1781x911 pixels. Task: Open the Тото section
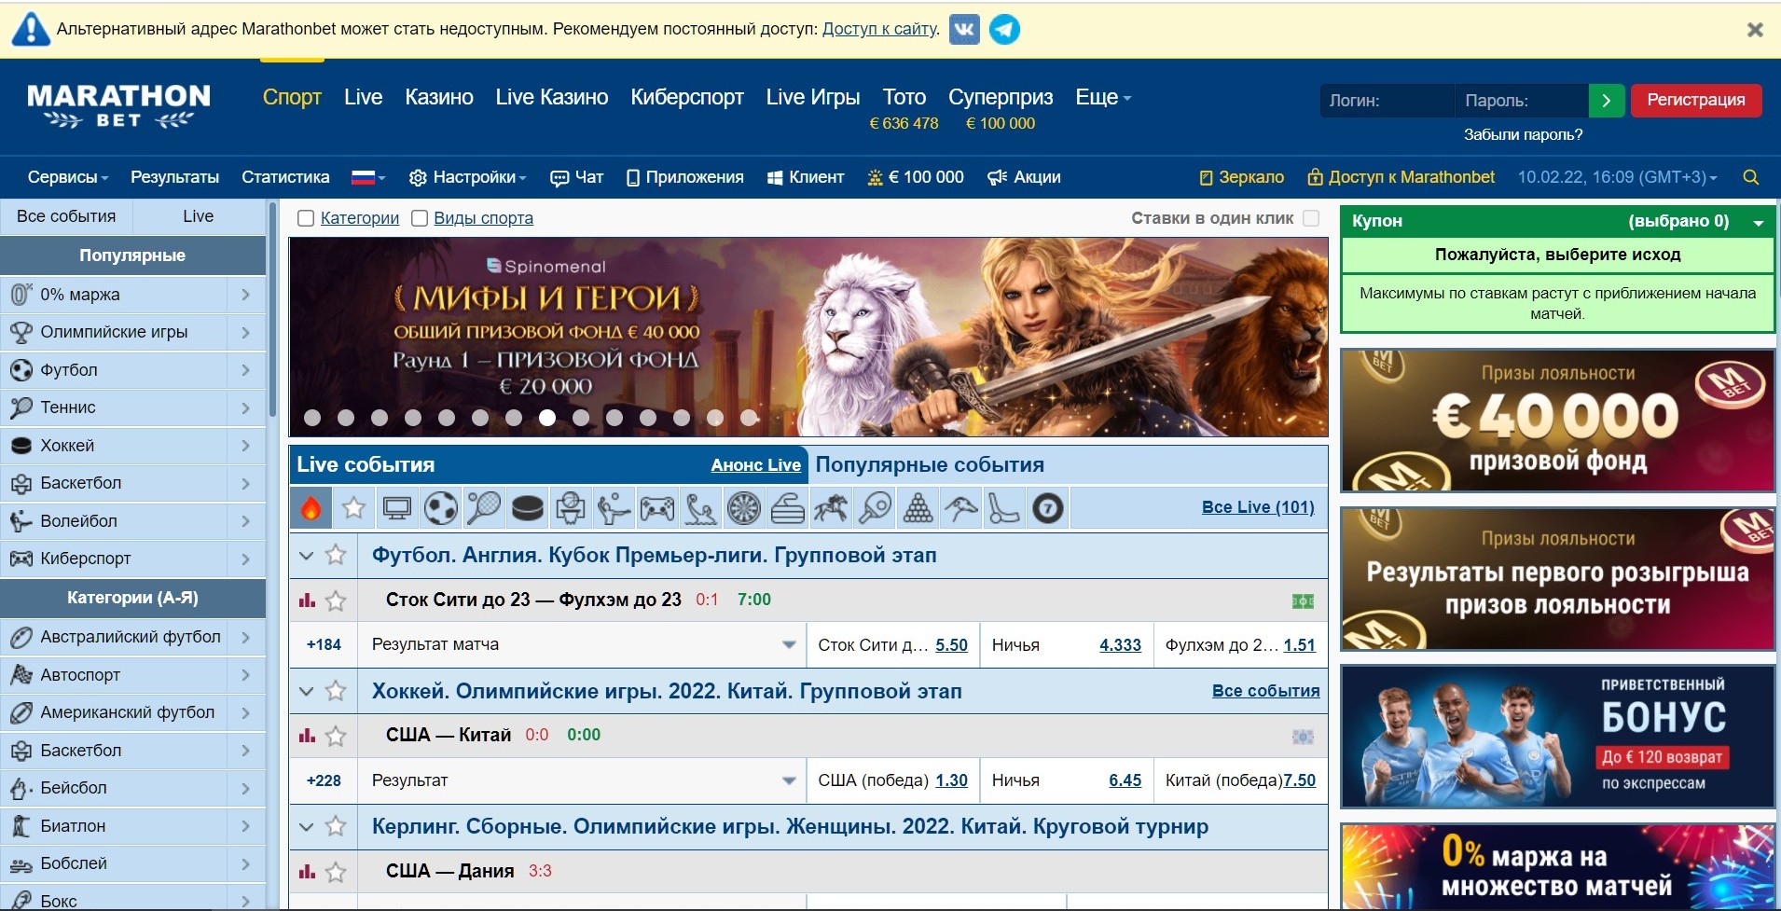(904, 97)
